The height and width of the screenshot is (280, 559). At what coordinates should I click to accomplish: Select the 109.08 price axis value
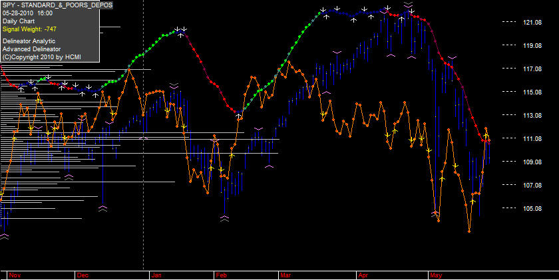point(532,162)
